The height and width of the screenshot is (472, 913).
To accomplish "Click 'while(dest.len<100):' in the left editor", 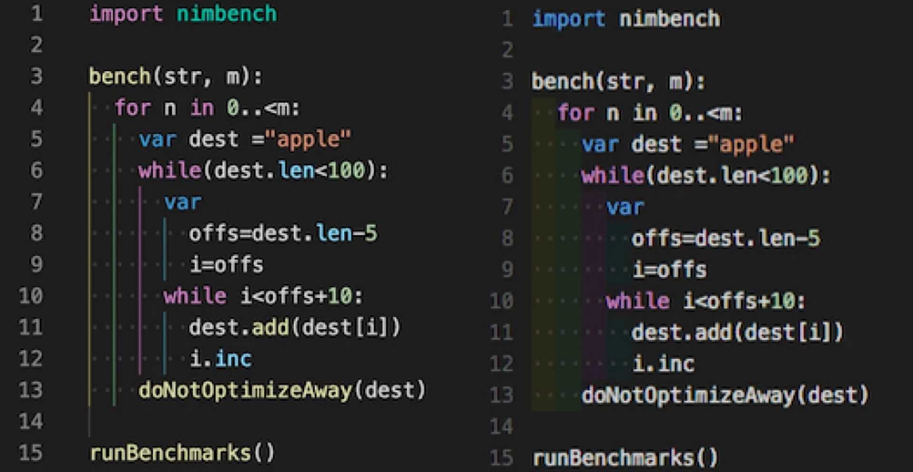I will click(263, 171).
